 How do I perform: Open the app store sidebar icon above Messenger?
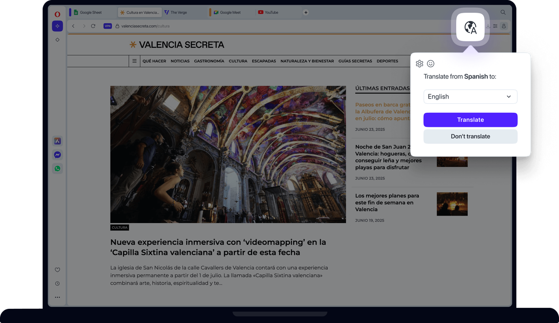[57, 141]
